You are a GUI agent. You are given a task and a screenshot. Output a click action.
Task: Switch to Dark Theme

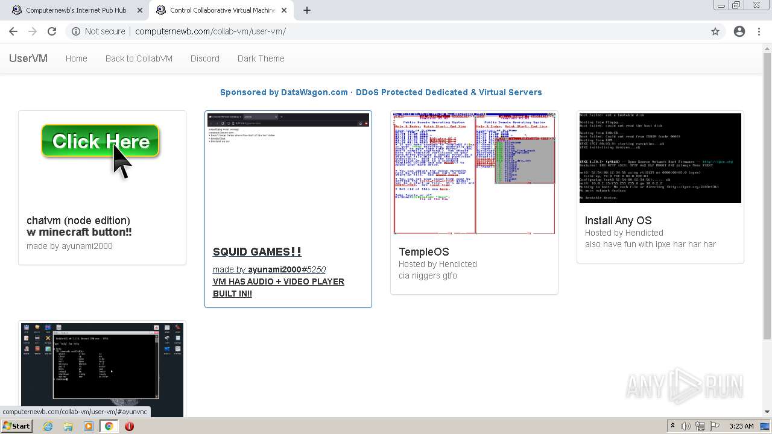[261, 58]
